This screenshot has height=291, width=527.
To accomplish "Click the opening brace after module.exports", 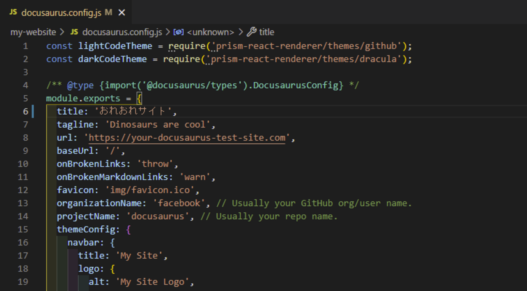I will click(139, 98).
